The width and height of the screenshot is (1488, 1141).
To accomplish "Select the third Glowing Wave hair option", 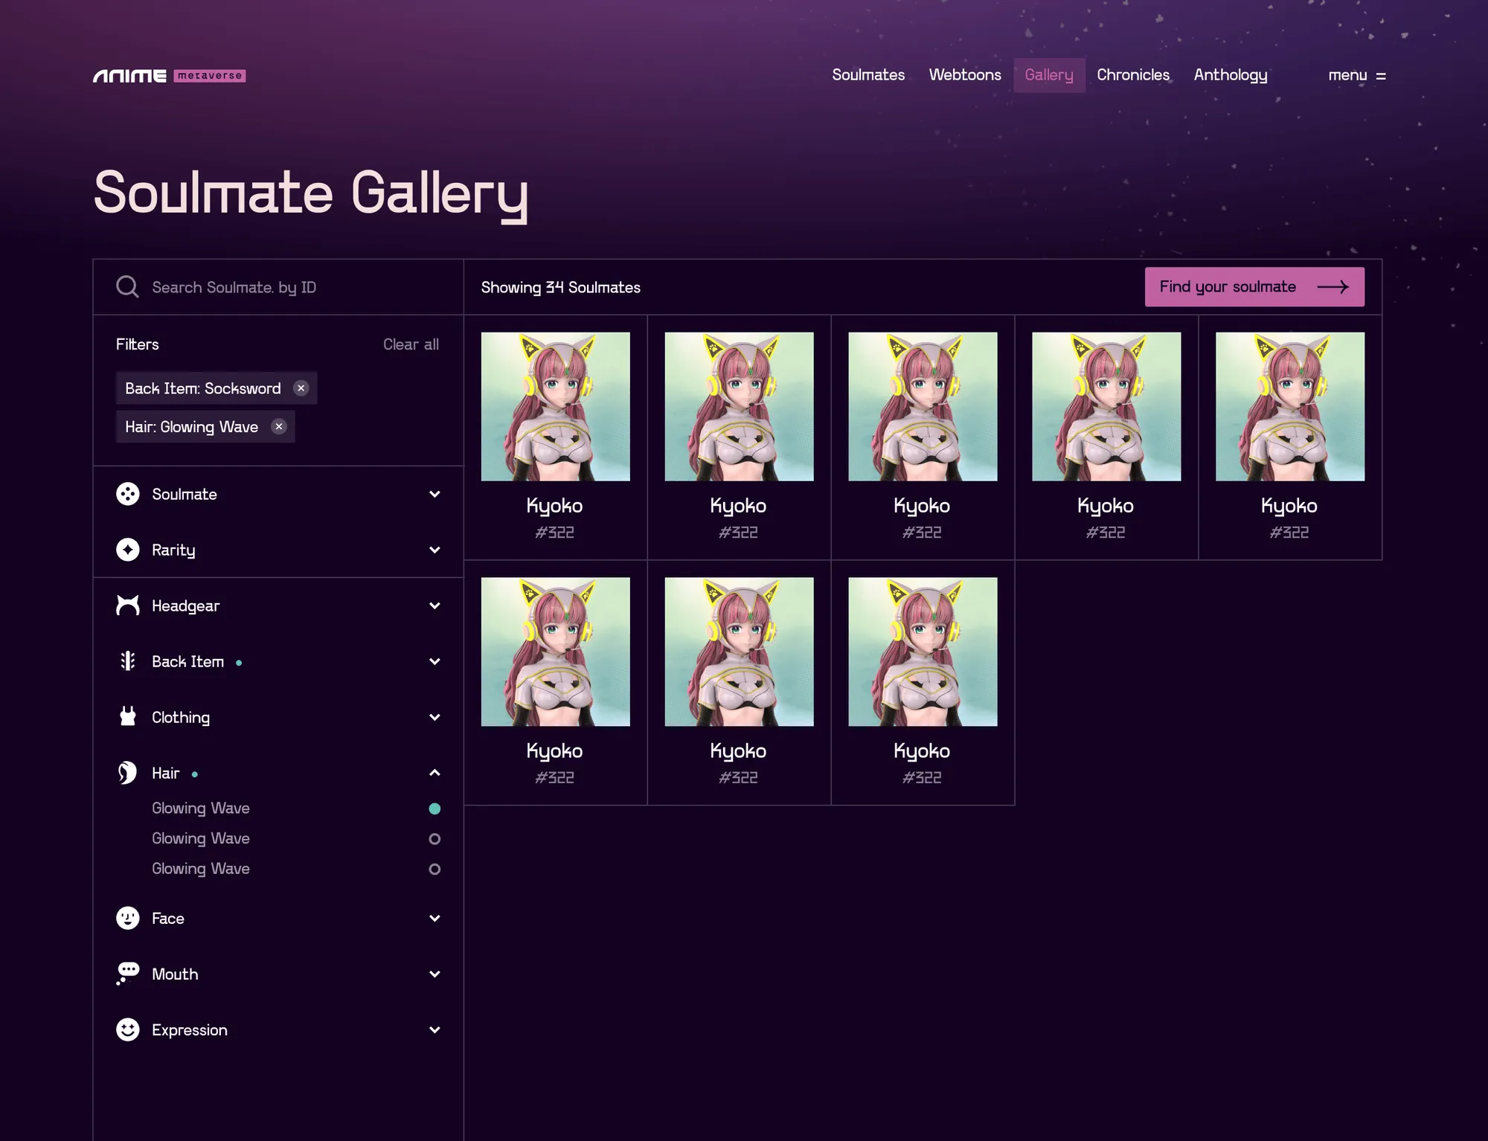I will pyautogui.click(x=434, y=869).
